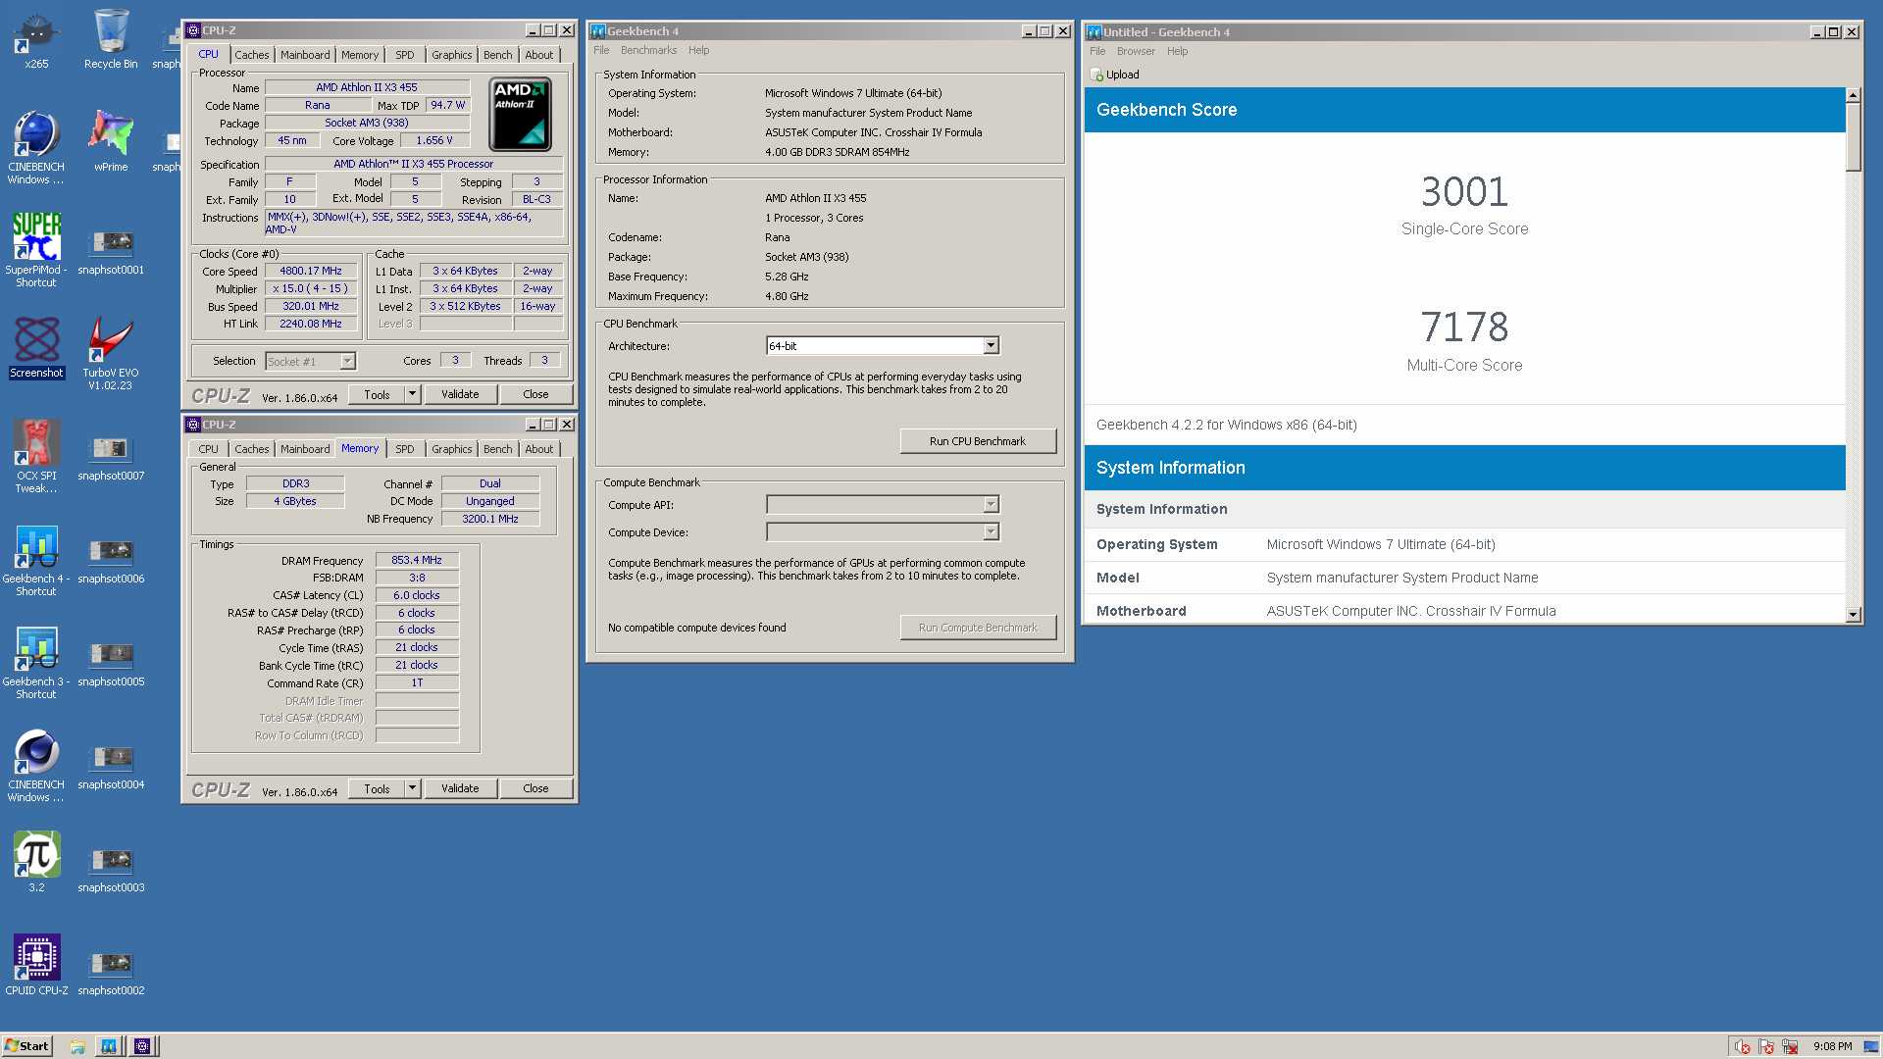Select CINEBENCH Windows icon above the 3.2 icon
This screenshot has width=1883, height=1059.
(36, 765)
